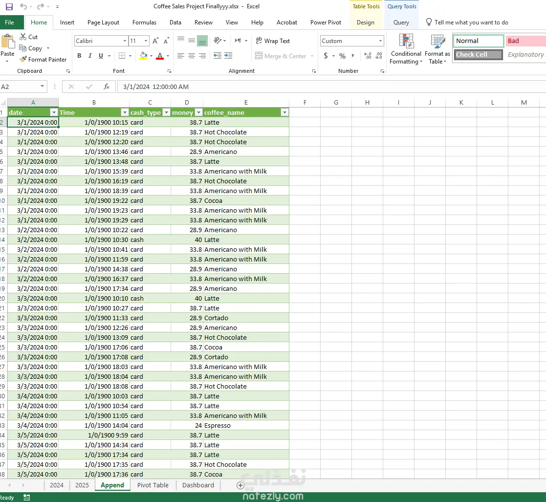Switch to the Power Pivot tab

326,22
